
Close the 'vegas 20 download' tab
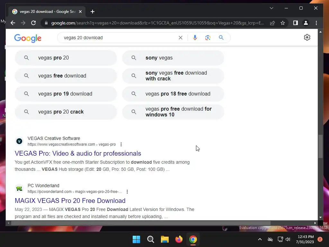click(80, 12)
